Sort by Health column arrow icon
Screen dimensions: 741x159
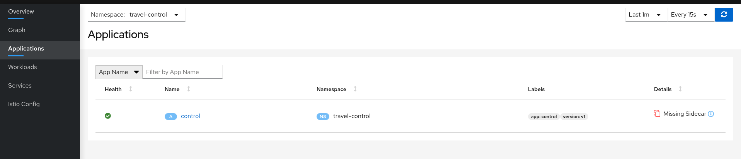click(131, 89)
